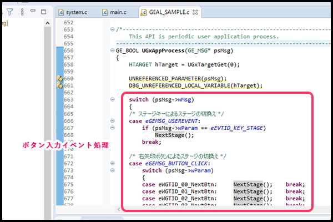333x222 pixels.
Task: Click the eGEMSG_USEREVENT constant
Action: pos(171,121)
